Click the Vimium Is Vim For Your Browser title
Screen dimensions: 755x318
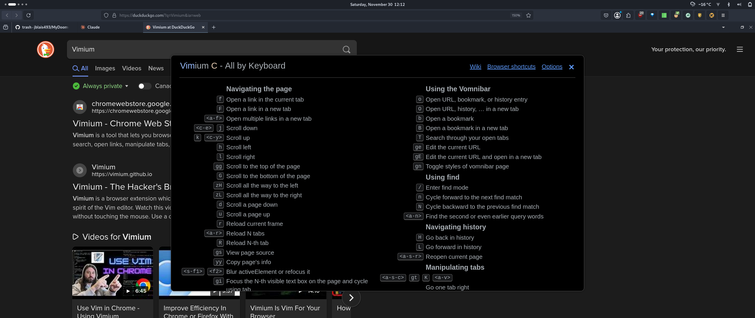(x=285, y=312)
